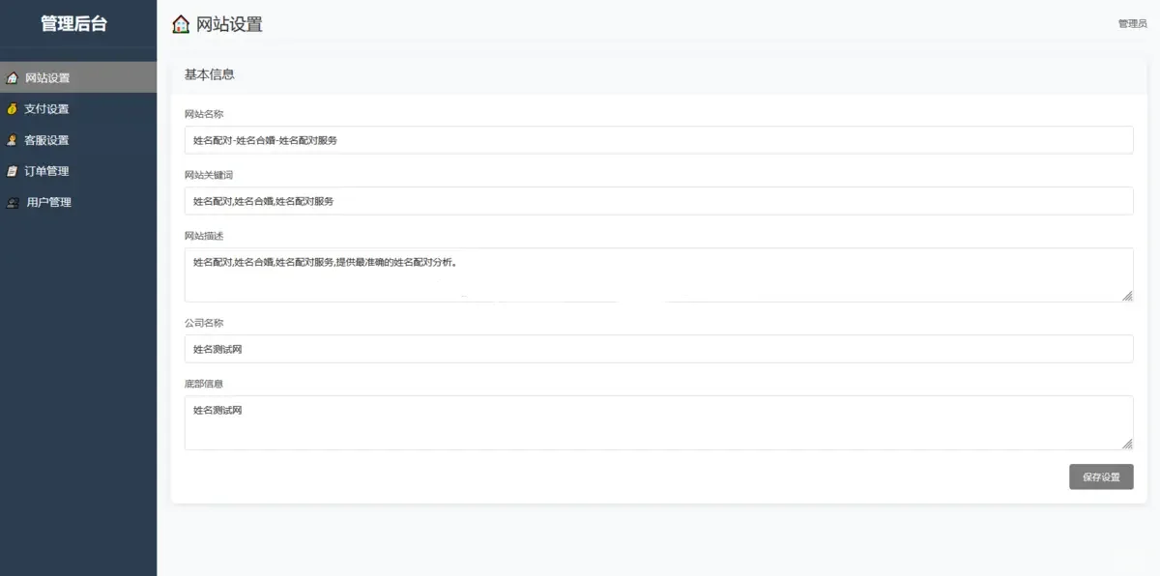
Task: Click the 网站名称 field label
Action: (204, 114)
